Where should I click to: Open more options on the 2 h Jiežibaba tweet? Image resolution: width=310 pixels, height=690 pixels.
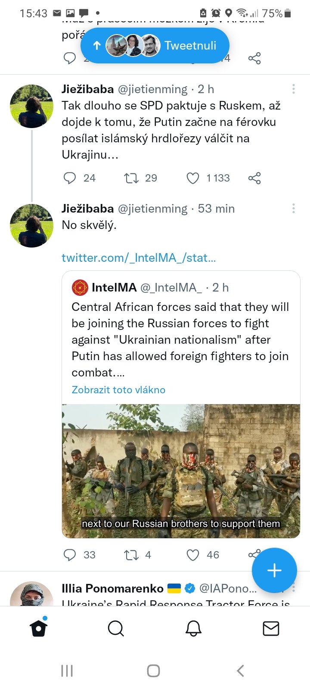coord(294,89)
